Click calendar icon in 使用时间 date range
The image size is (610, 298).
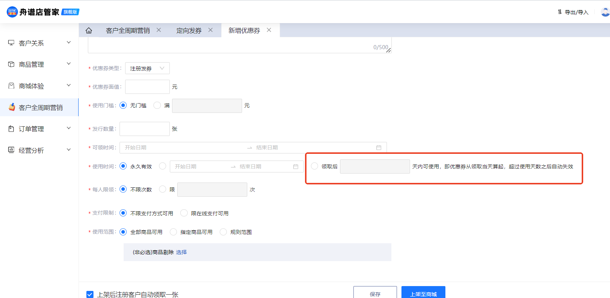tap(296, 167)
